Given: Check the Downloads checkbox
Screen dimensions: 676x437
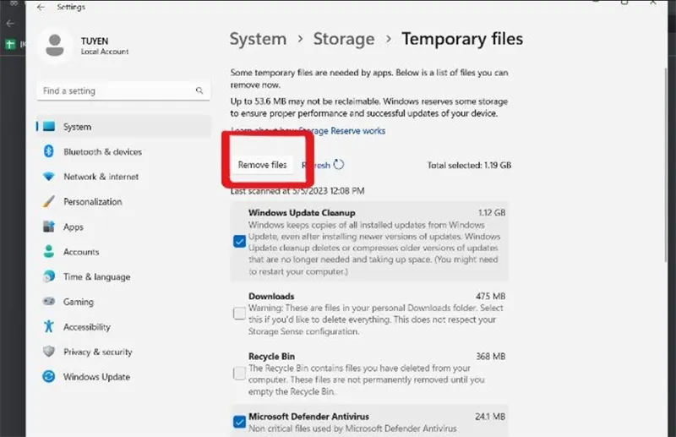Looking at the screenshot, I should [239, 314].
